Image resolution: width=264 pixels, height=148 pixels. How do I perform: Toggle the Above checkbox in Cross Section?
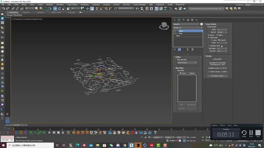209,35
